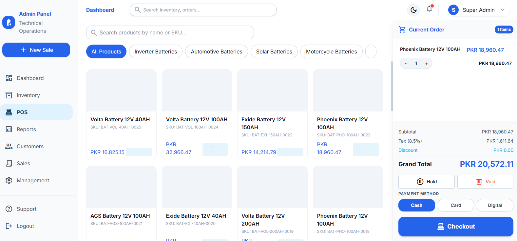The image size is (517, 241).
Task: Click price PKR 16,825.15
Action: [x=107, y=152]
